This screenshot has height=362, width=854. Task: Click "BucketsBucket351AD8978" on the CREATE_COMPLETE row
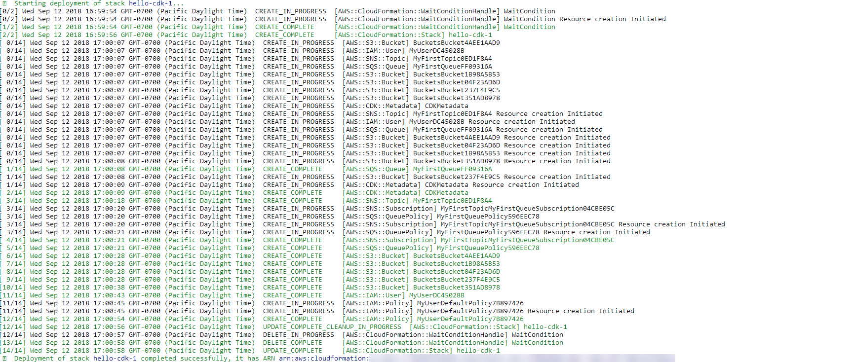[x=457, y=288]
